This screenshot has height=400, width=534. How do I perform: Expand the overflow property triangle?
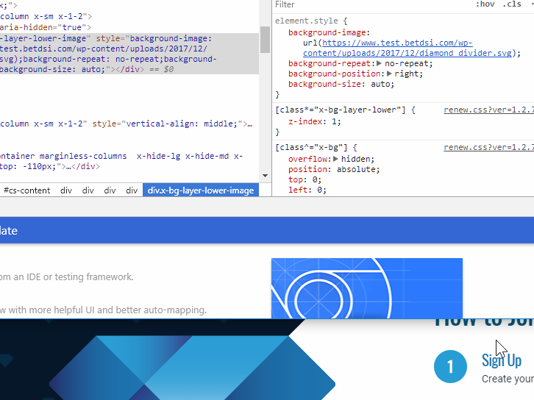click(336, 159)
